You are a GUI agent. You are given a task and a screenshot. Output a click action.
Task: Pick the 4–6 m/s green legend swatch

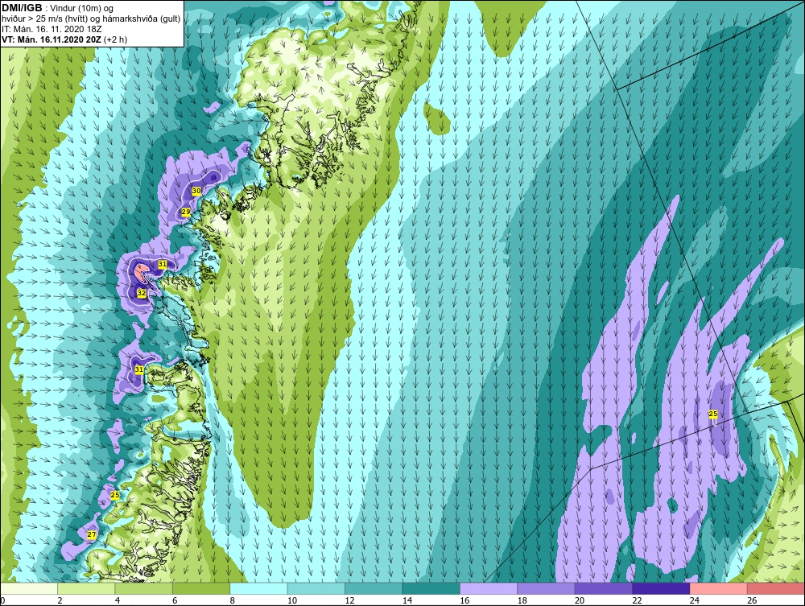tap(144, 588)
